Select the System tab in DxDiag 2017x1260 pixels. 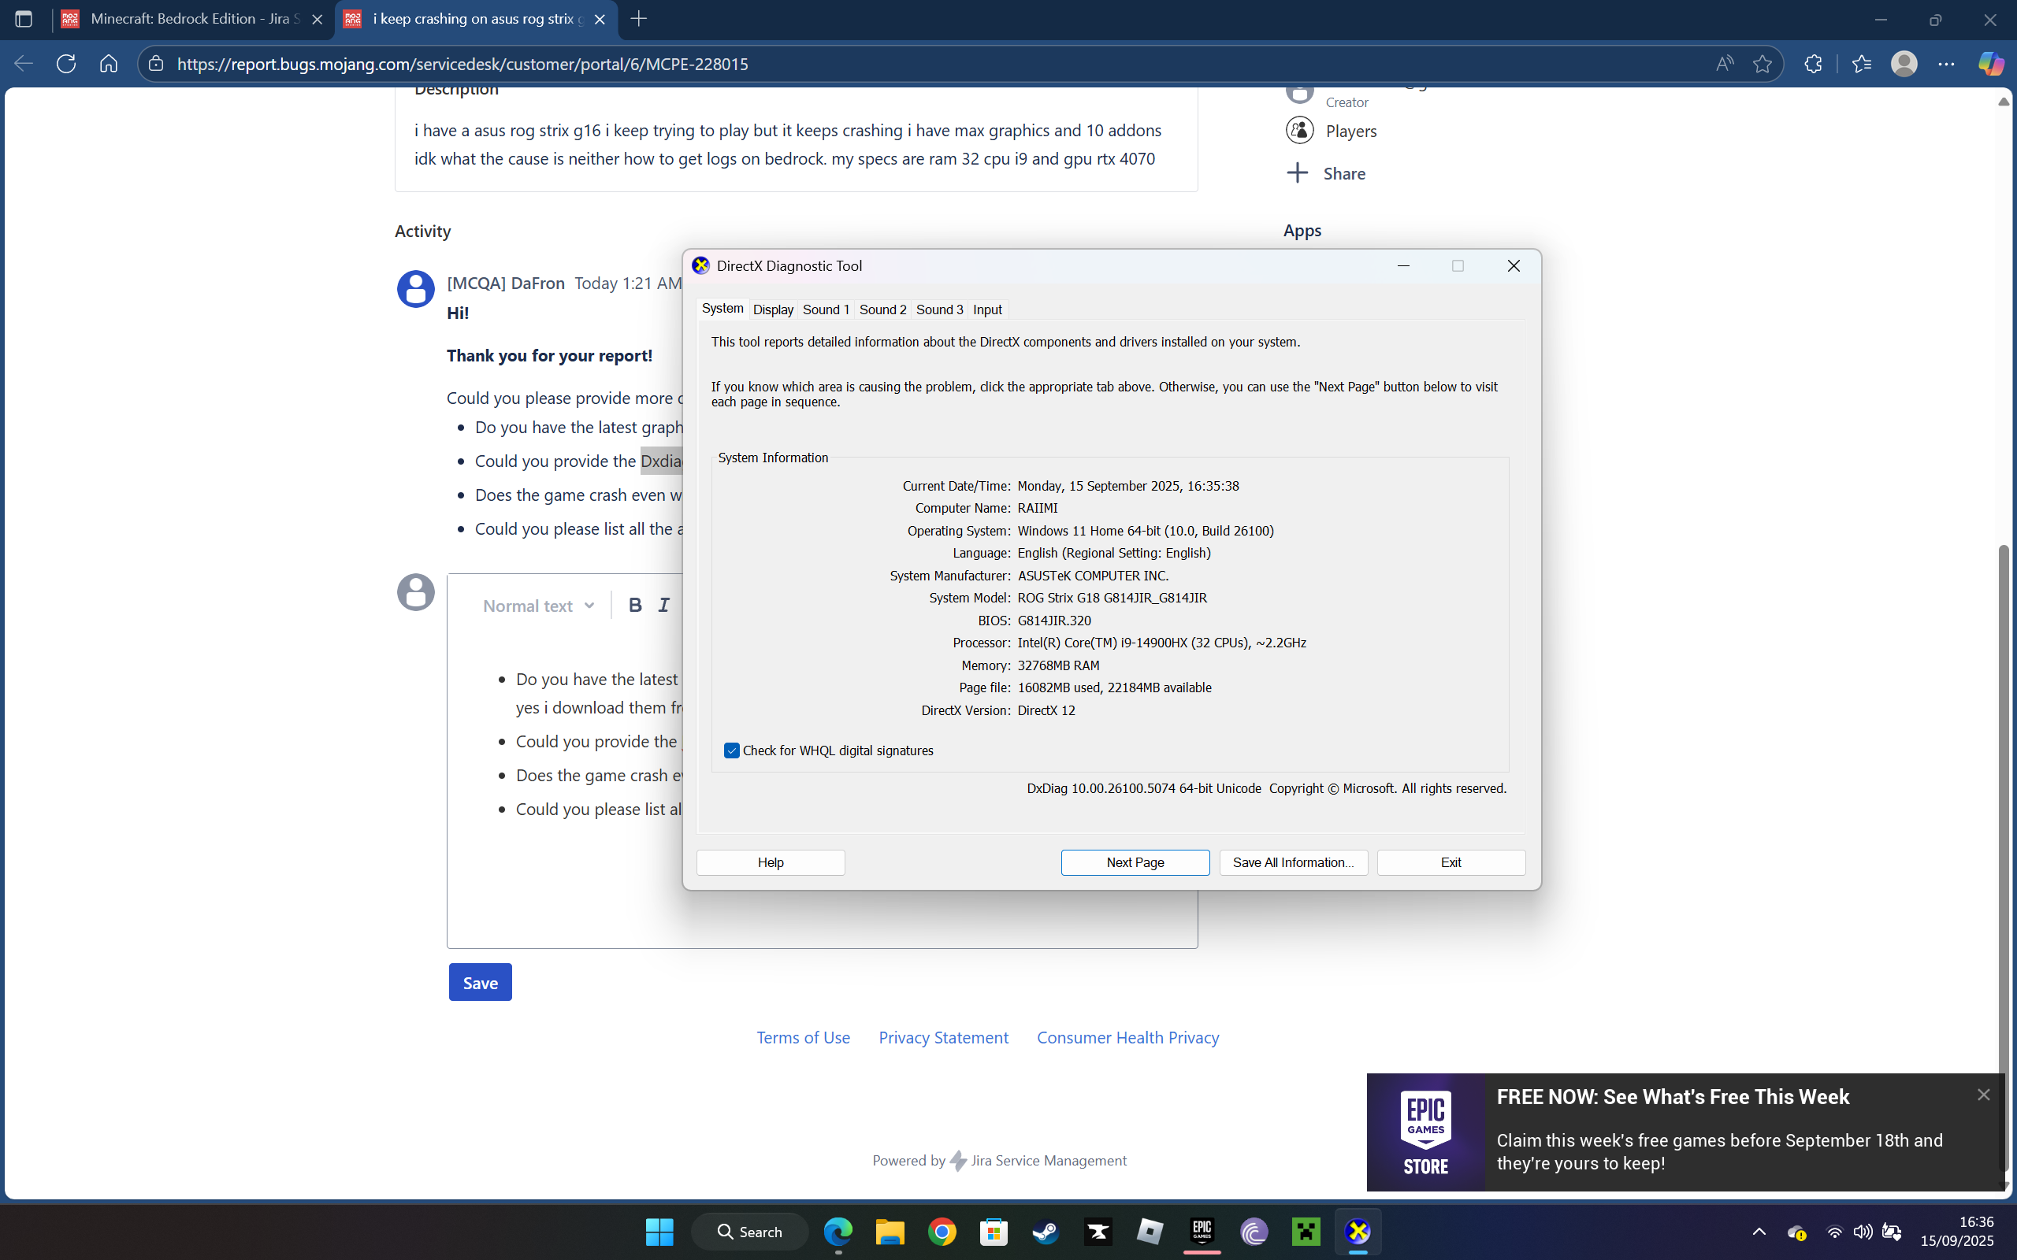click(x=722, y=309)
